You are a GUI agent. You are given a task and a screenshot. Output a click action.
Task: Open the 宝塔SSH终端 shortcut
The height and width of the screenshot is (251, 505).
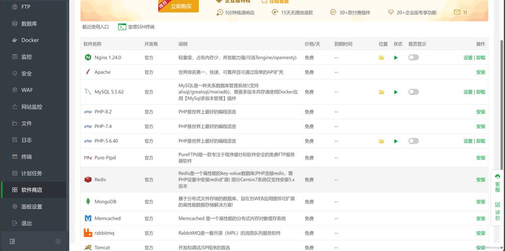click(136, 27)
